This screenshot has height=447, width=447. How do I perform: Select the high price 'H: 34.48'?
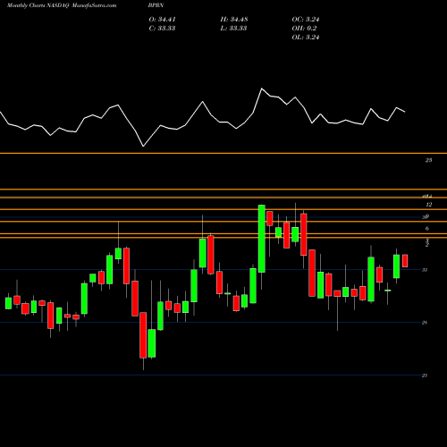point(234,20)
